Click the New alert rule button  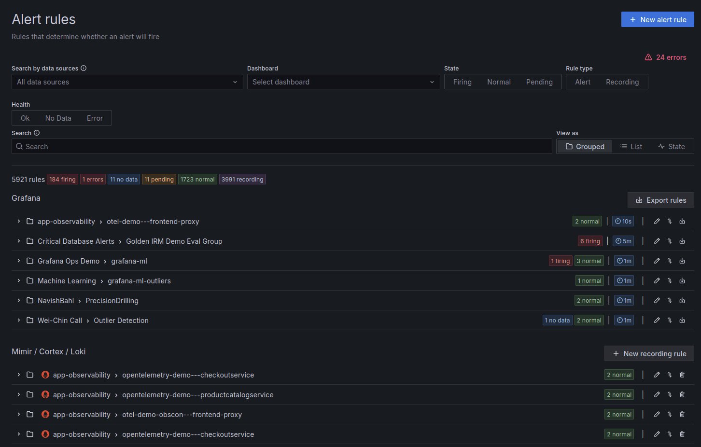(x=658, y=19)
